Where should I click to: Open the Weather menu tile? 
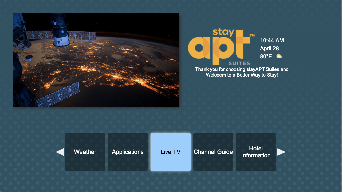click(x=85, y=152)
